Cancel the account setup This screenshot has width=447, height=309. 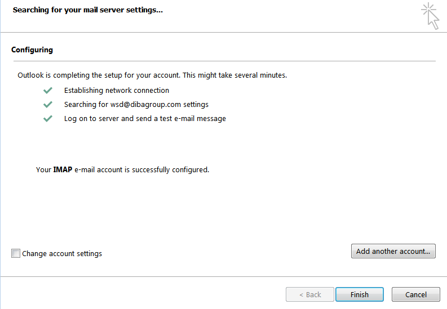(x=415, y=294)
